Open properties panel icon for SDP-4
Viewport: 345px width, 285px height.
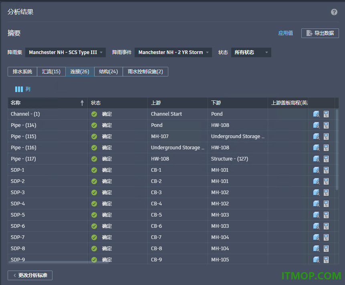(326, 204)
